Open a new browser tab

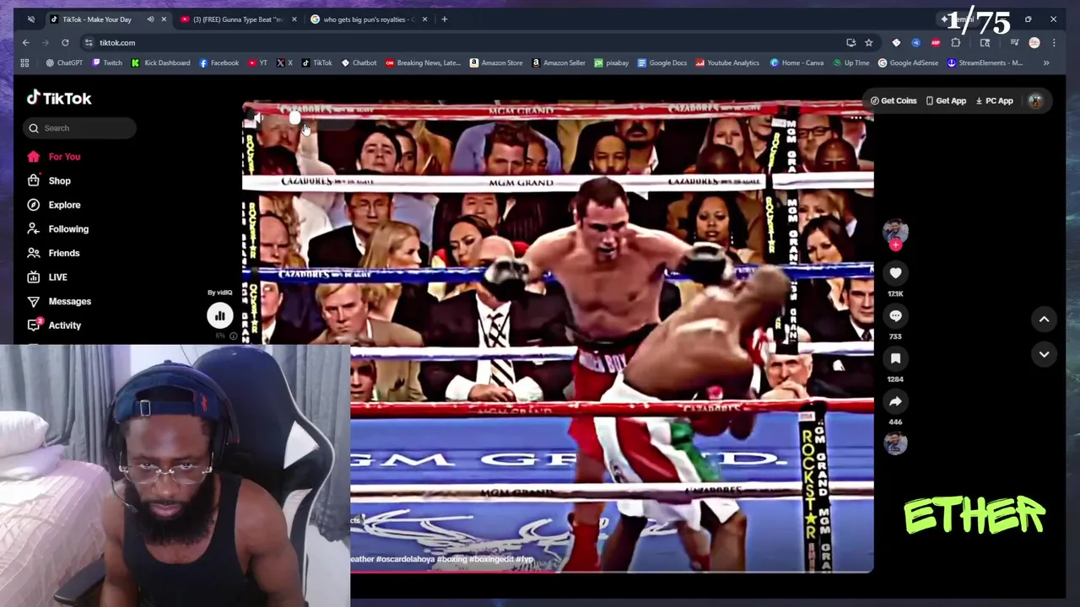pyautogui.click(x=445, y=19)
